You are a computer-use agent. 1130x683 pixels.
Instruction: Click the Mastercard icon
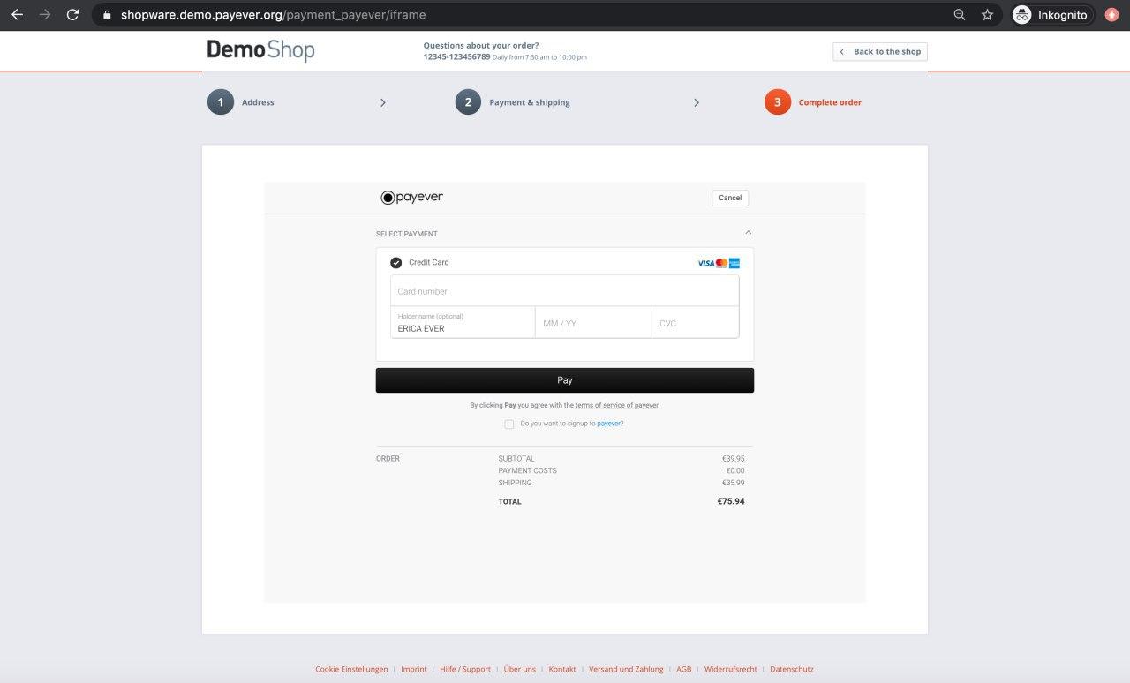[x=721, y=263]
